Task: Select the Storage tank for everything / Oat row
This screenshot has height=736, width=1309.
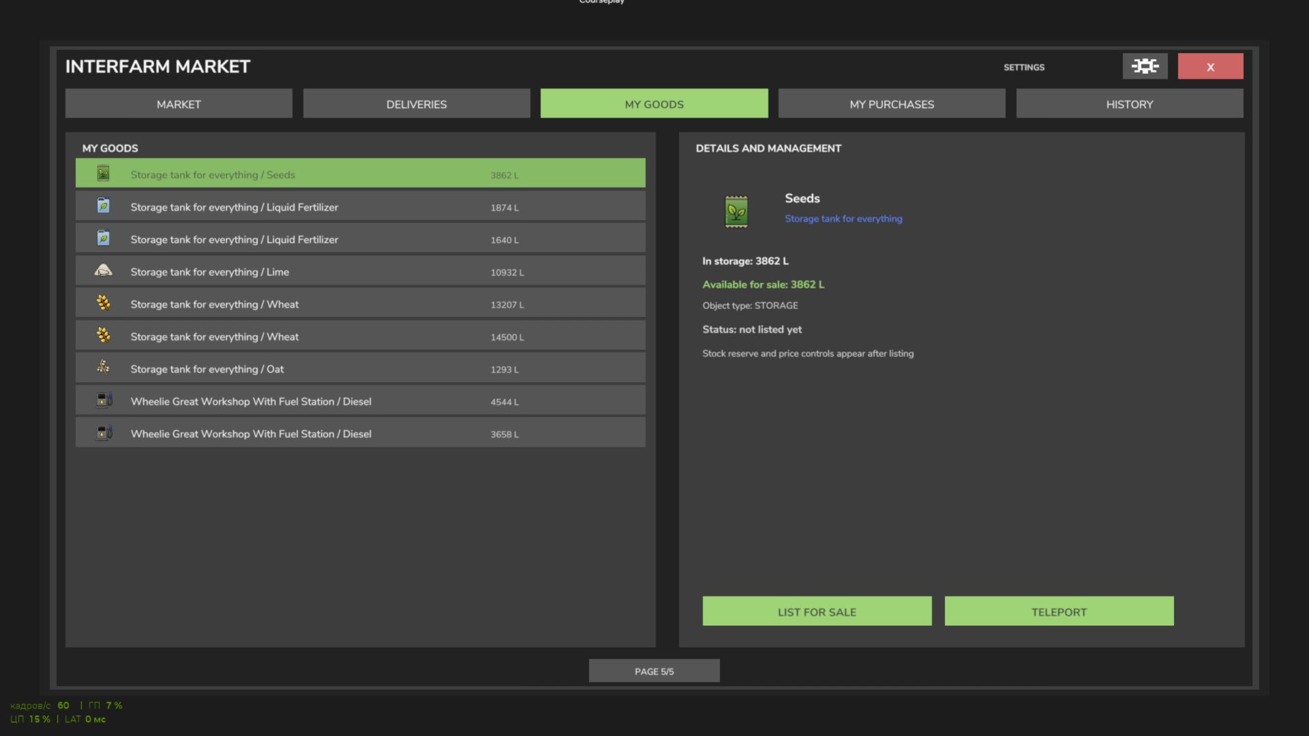Action: click(x=360, y=368)
